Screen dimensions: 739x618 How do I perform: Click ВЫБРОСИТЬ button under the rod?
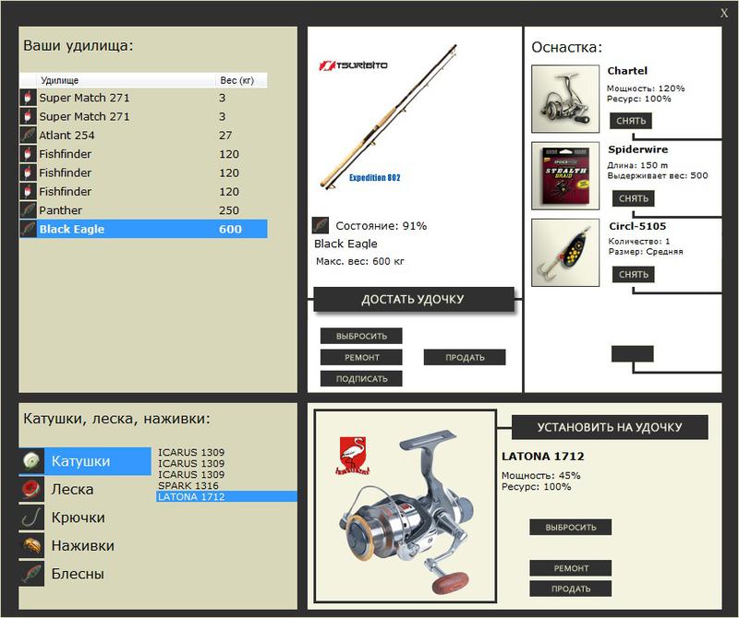coord(361,336)
